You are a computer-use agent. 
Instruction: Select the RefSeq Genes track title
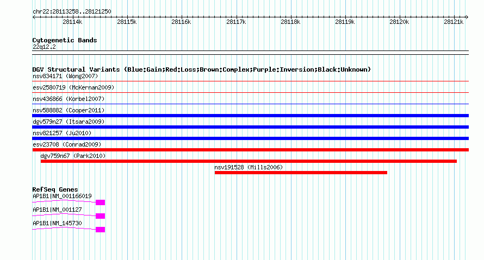tap(55, 189)
